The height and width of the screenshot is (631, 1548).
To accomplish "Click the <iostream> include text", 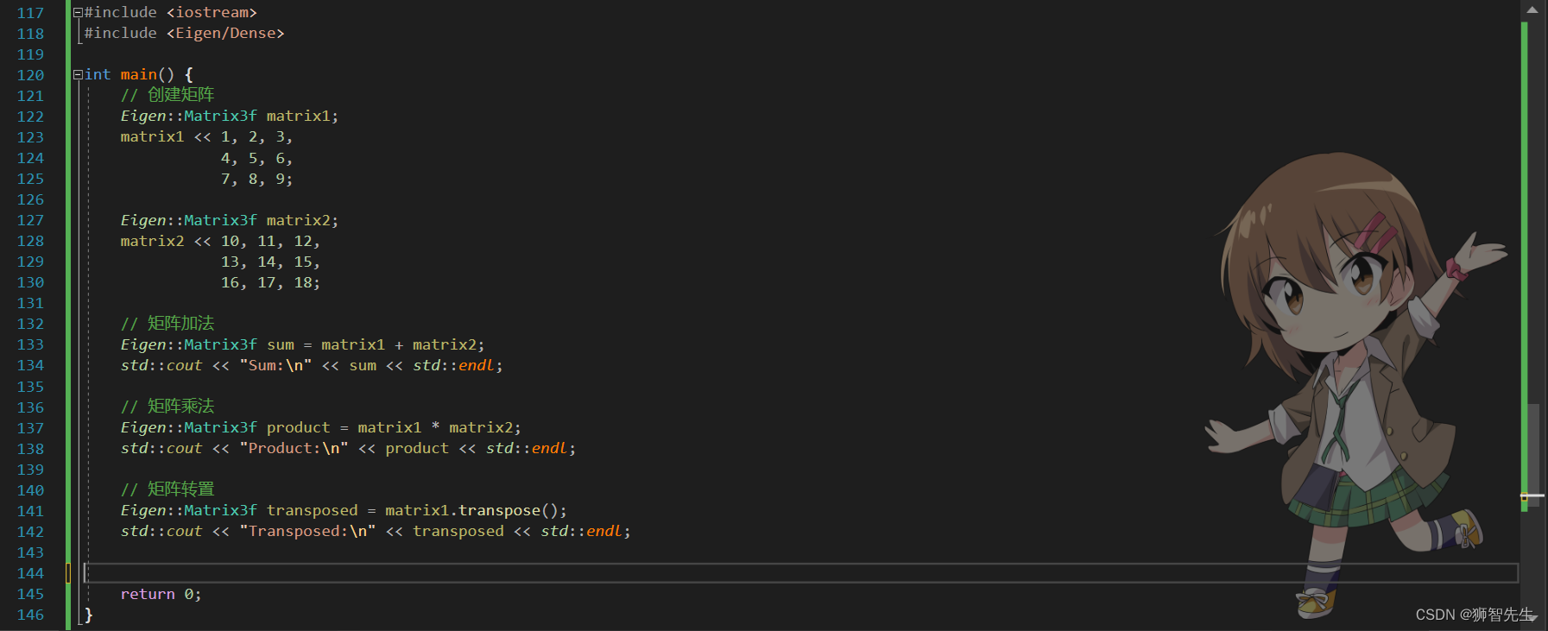I will point(212,13).
